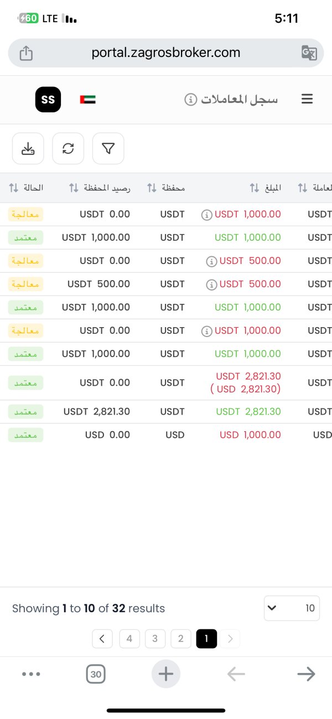The height and width of the screenshot is (719, 332).
Task: Open the filter funnel icon
Action: tap(108, 148)
